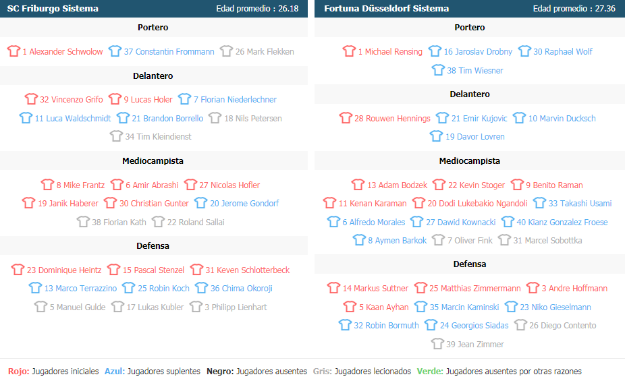Click red jersey icon next to Kaan Ayhan
625x383 pixels.
pyautogui.click(x=350, y=307)
